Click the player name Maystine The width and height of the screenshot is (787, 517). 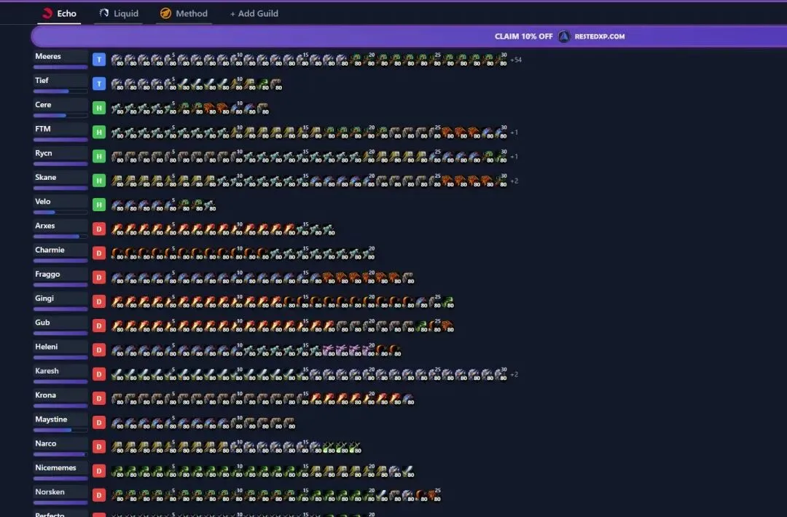51,419
